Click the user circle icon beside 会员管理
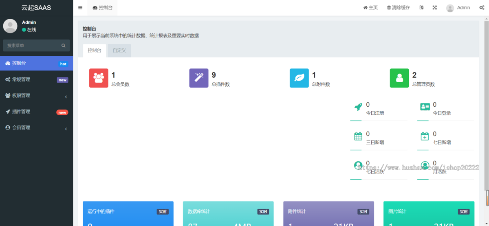Screen dimensions: 489x226 pyautogui.click(x=8, y=127)
